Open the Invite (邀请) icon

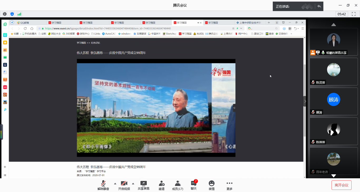tap(162, 185)
